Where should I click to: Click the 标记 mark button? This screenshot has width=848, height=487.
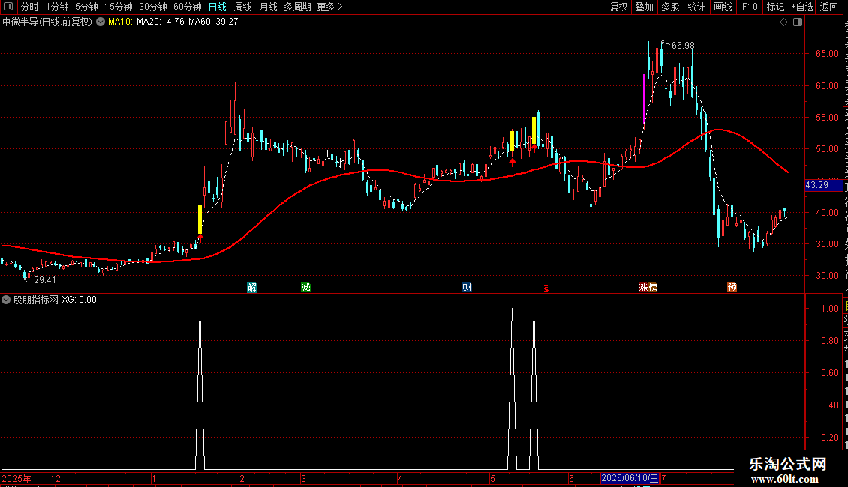point(775,7)
